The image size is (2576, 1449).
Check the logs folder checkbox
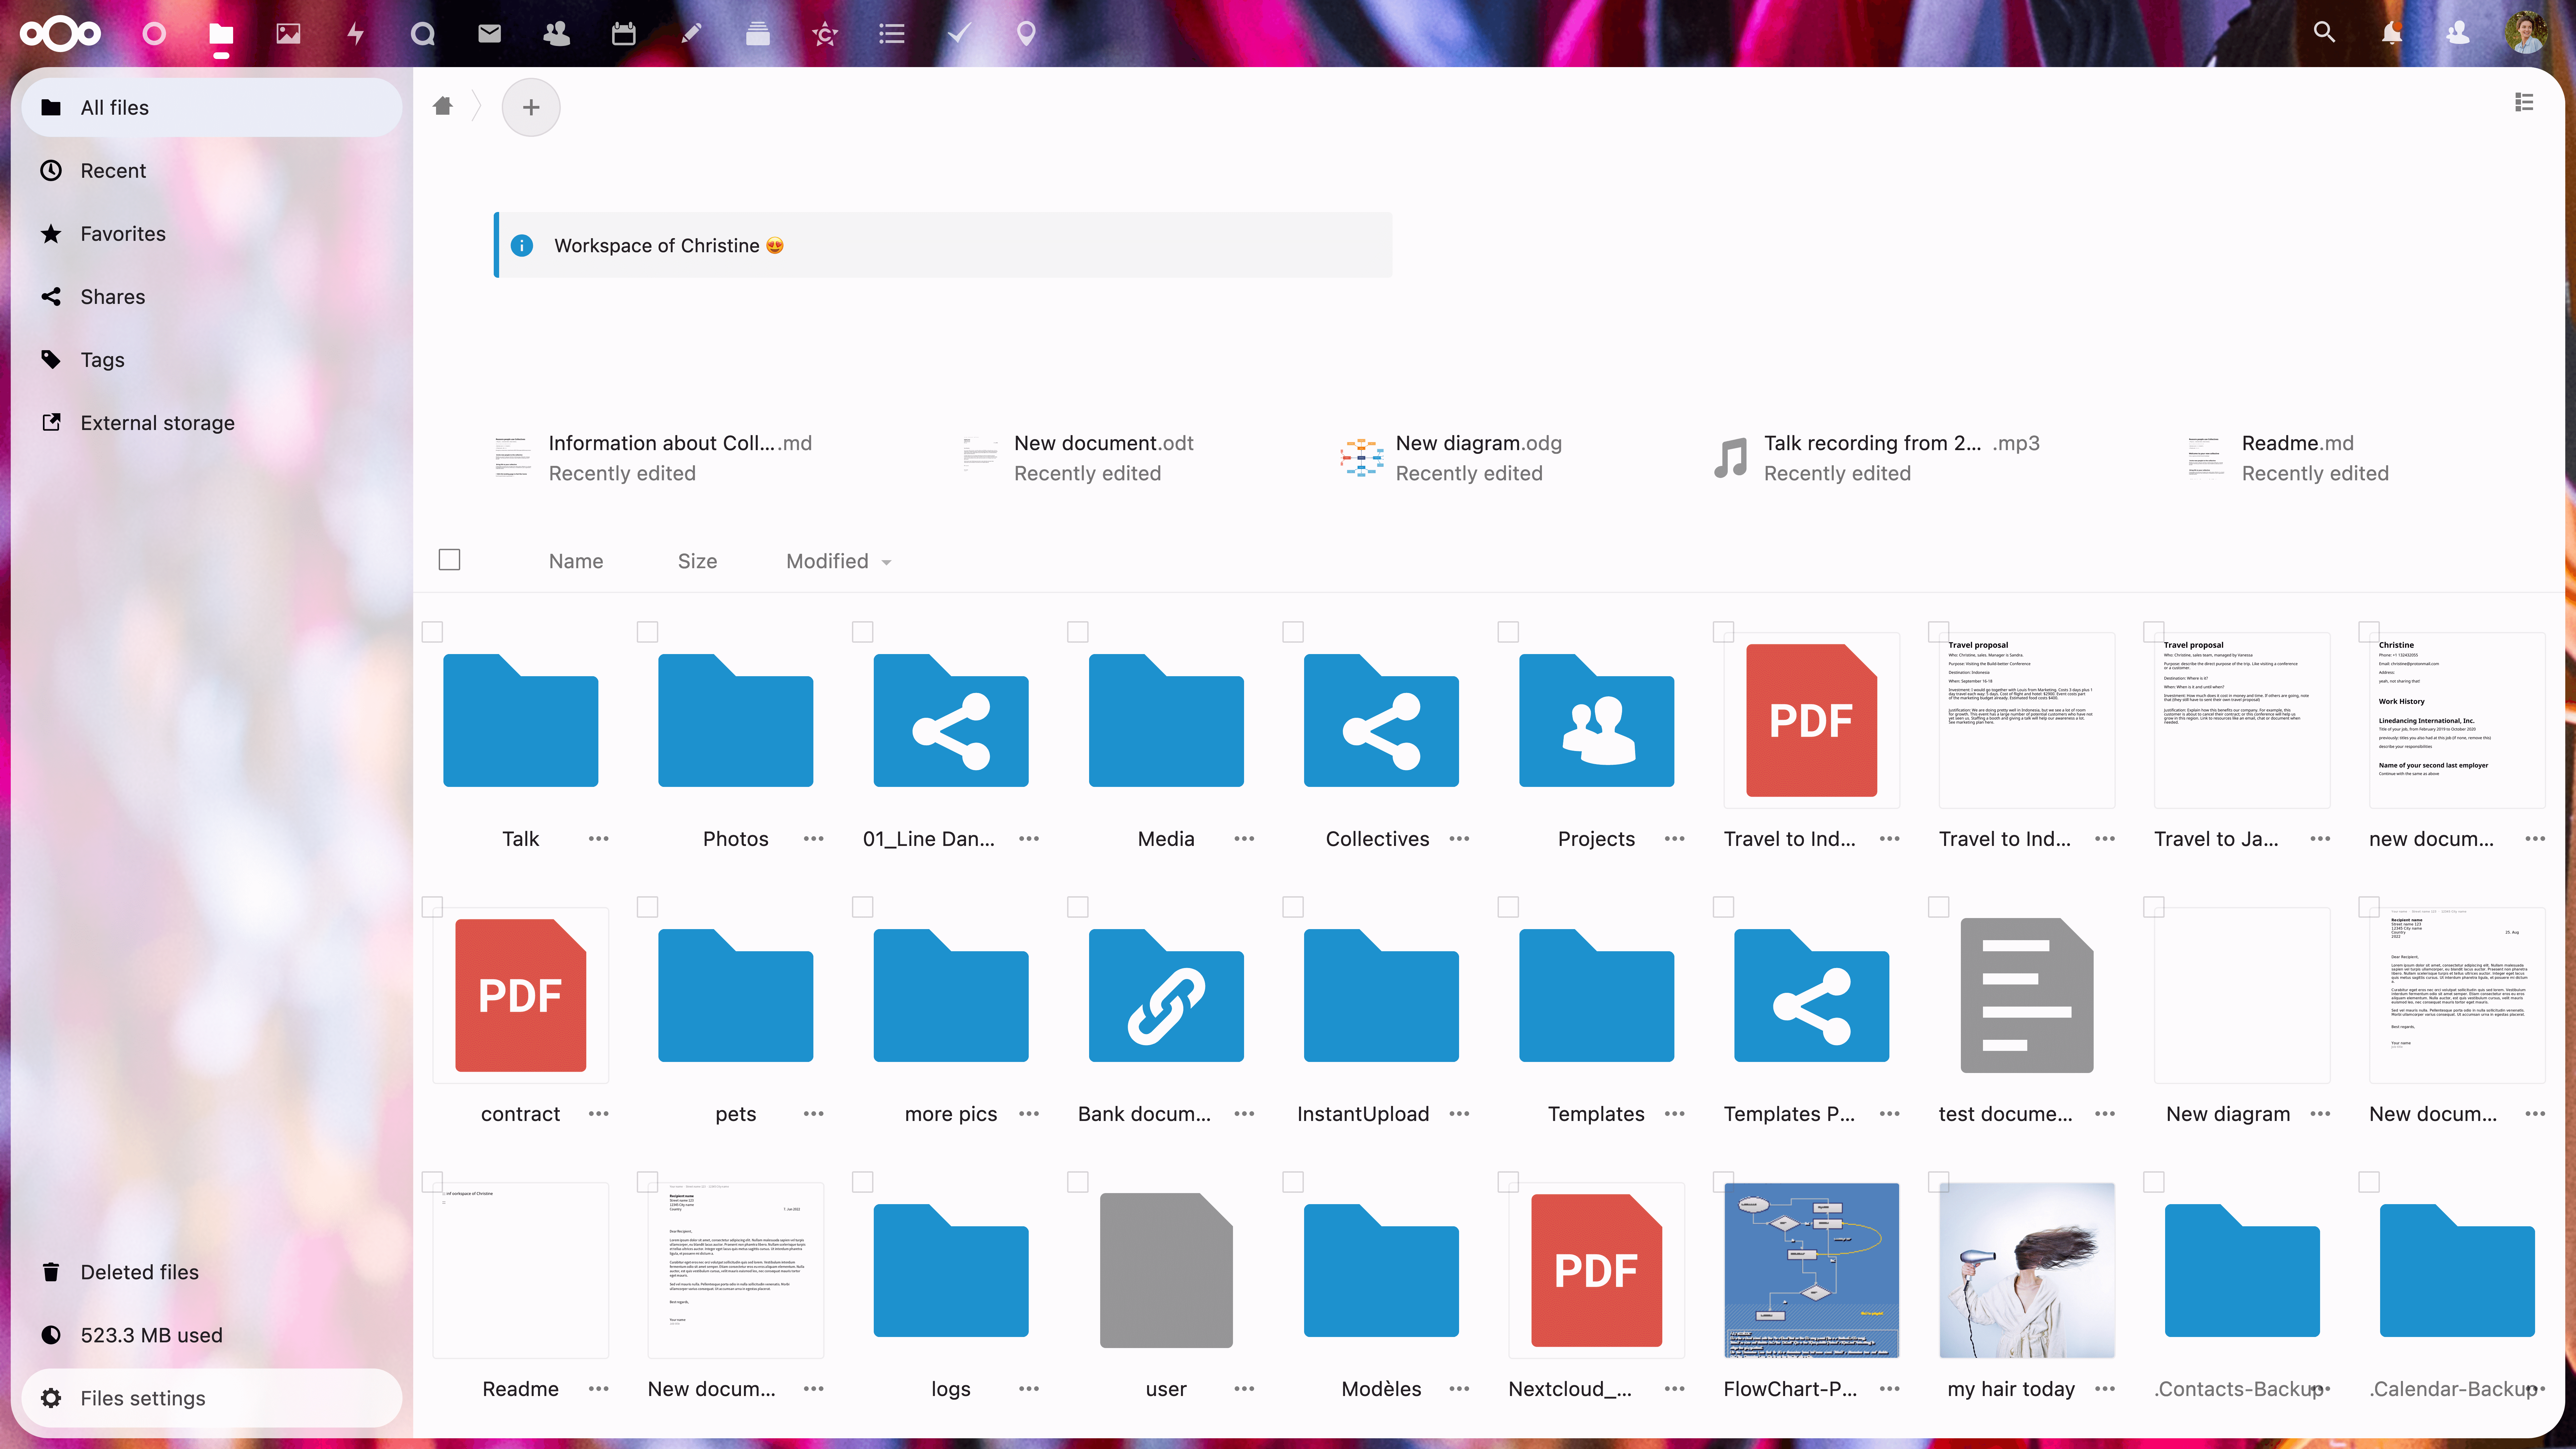click(x=862, y=1182)
